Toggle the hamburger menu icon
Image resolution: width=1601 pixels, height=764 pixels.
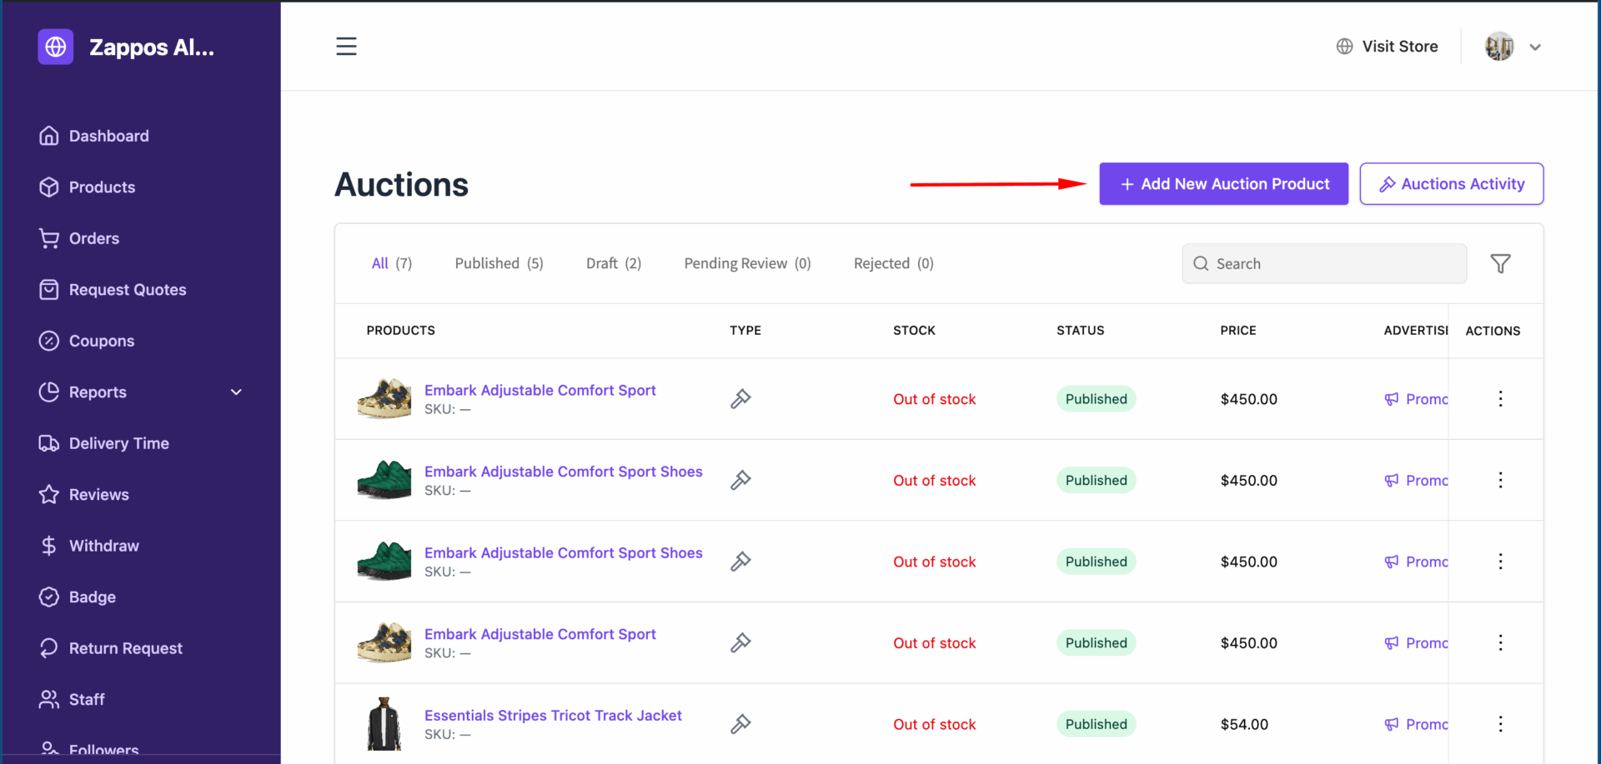tap(346, 47)
